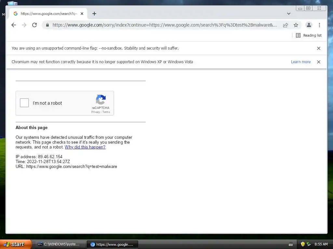
Task: Click the keyboard tray icon
Action: [291, 244]
